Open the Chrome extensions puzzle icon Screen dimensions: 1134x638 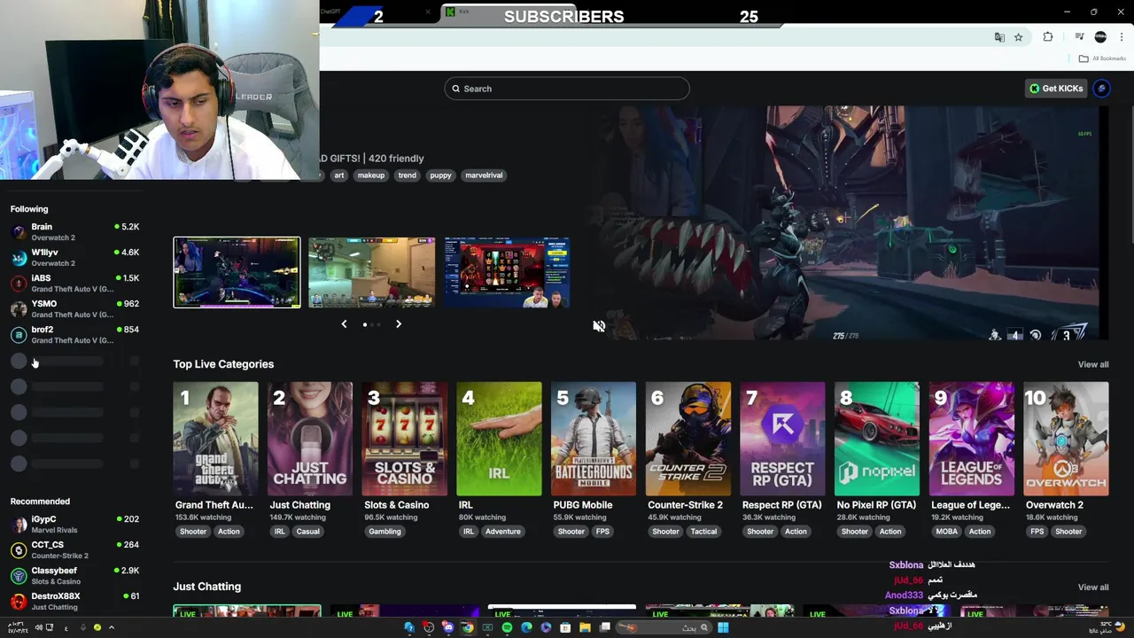click(x=1048, y=37)
